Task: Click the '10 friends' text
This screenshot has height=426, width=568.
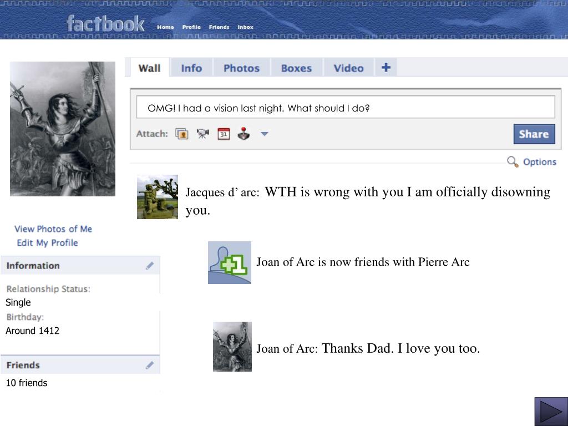Action: click(x=27, y=383)
